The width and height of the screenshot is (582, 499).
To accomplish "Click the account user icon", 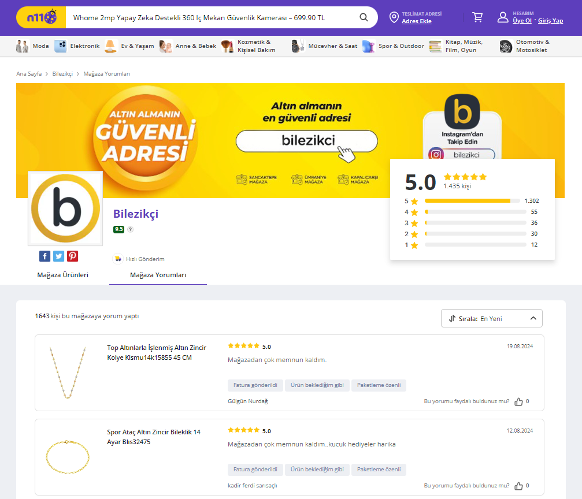I will 503,17.
